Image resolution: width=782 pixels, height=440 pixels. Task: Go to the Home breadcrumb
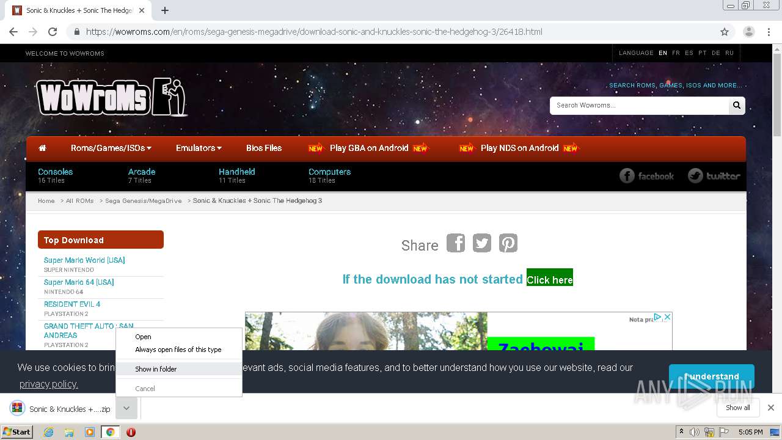click(46, 201)
